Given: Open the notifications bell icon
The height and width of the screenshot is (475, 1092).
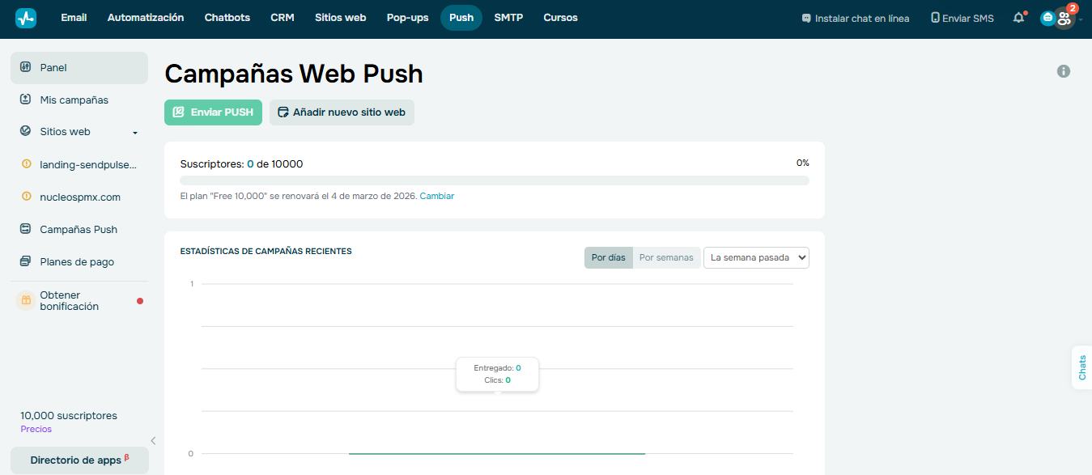Looking at the screenshot, I should coord(1018,17).
